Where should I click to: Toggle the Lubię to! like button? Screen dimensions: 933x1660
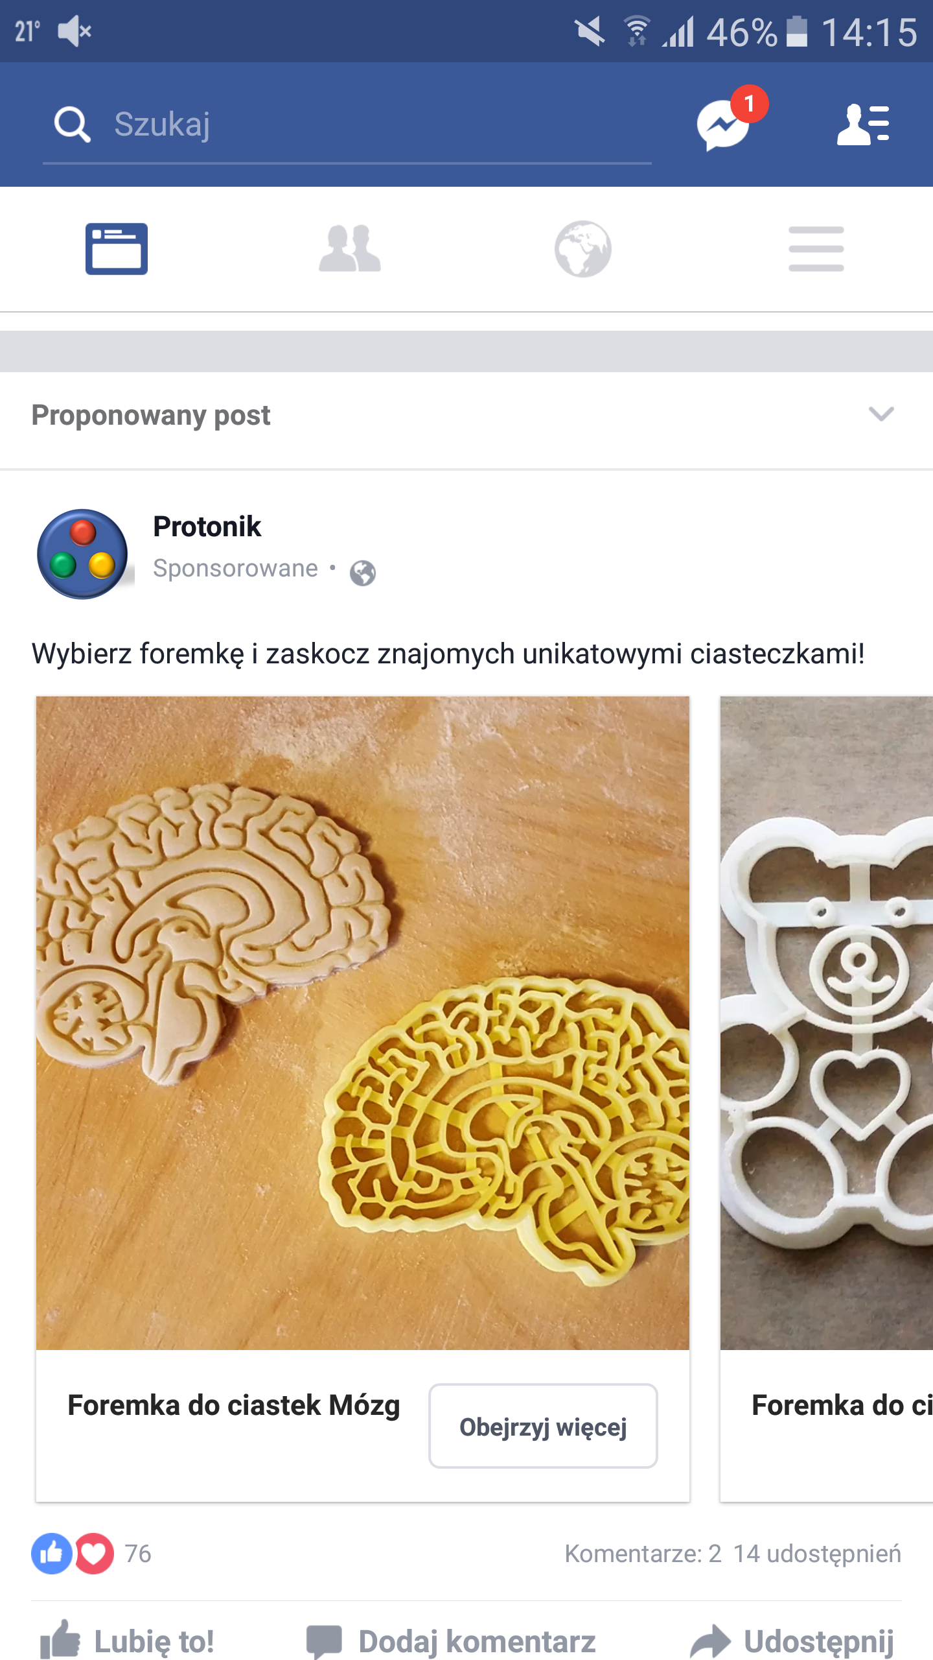(127, 1641)
